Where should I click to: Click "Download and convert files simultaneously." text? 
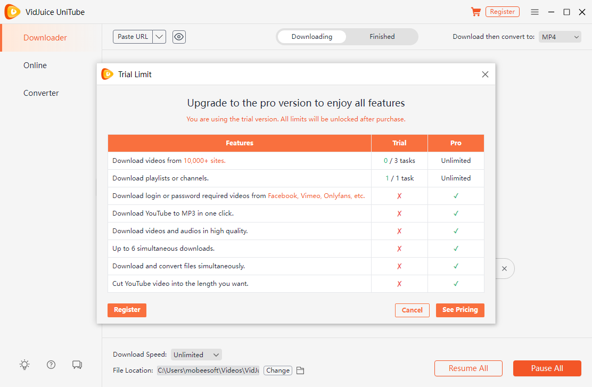tap(178, 266)
